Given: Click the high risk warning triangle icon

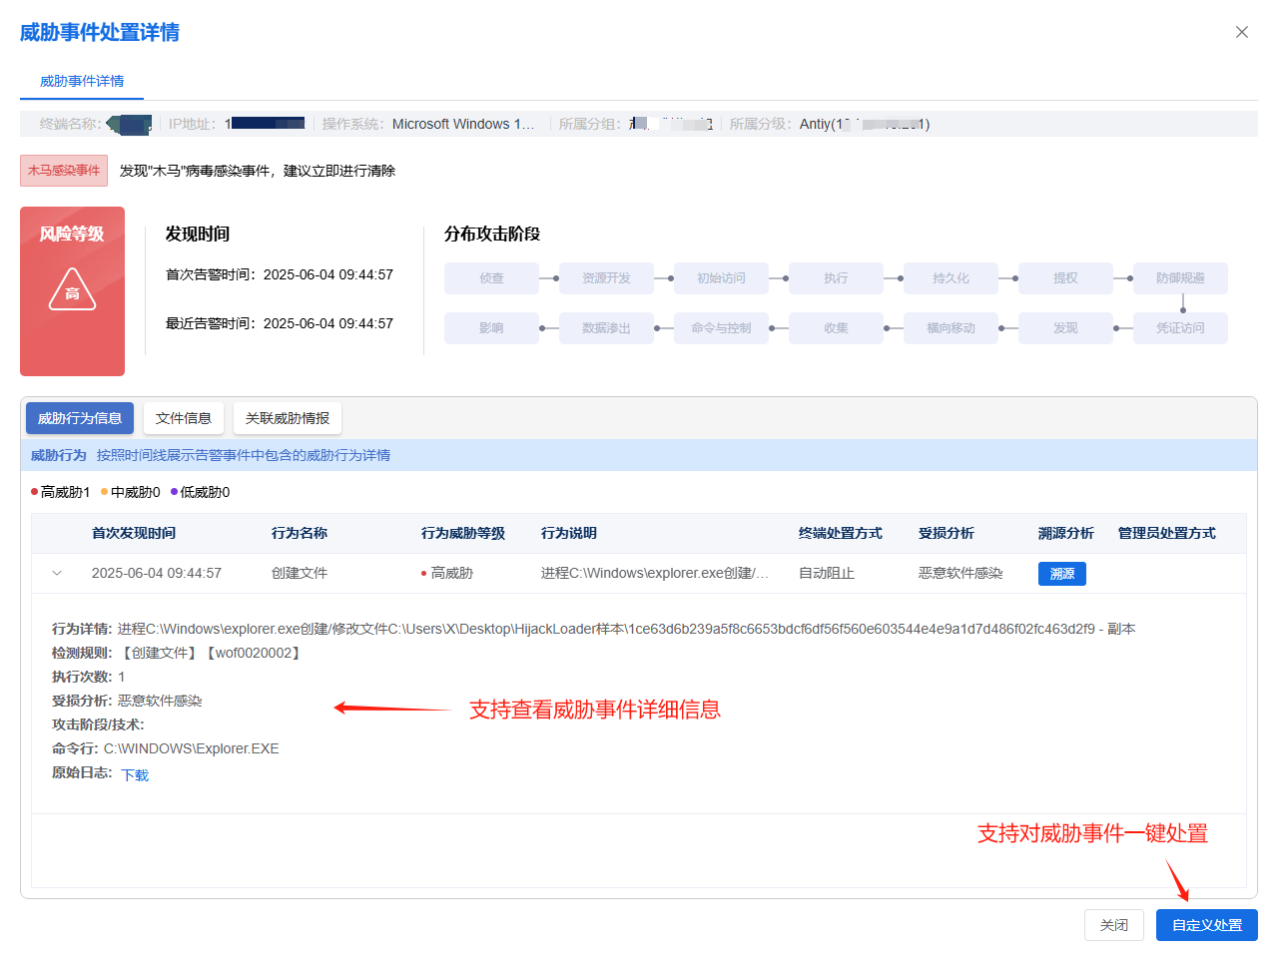Looking at the screenshot, I should coord(72,289).
